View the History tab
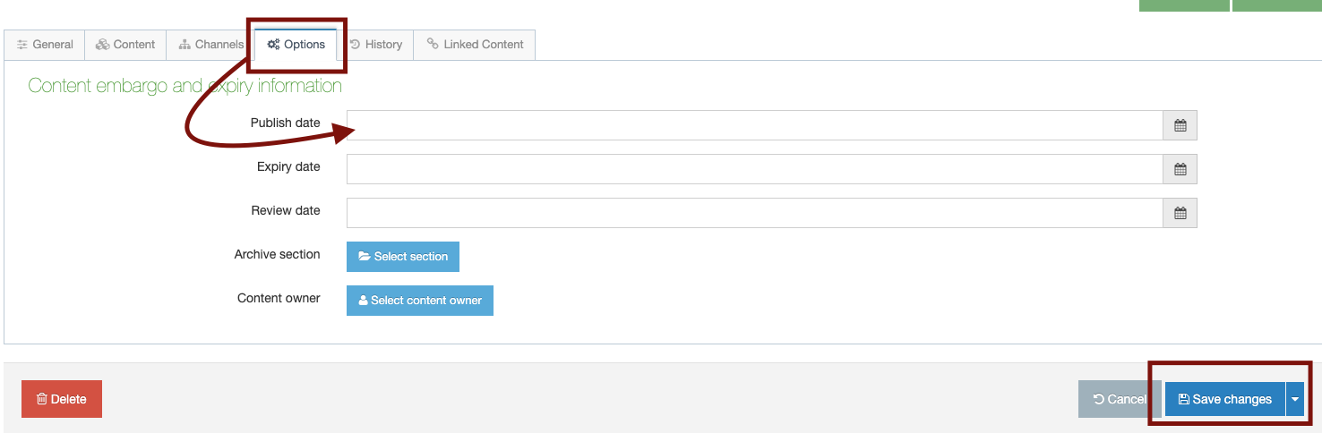 [375, 45]
